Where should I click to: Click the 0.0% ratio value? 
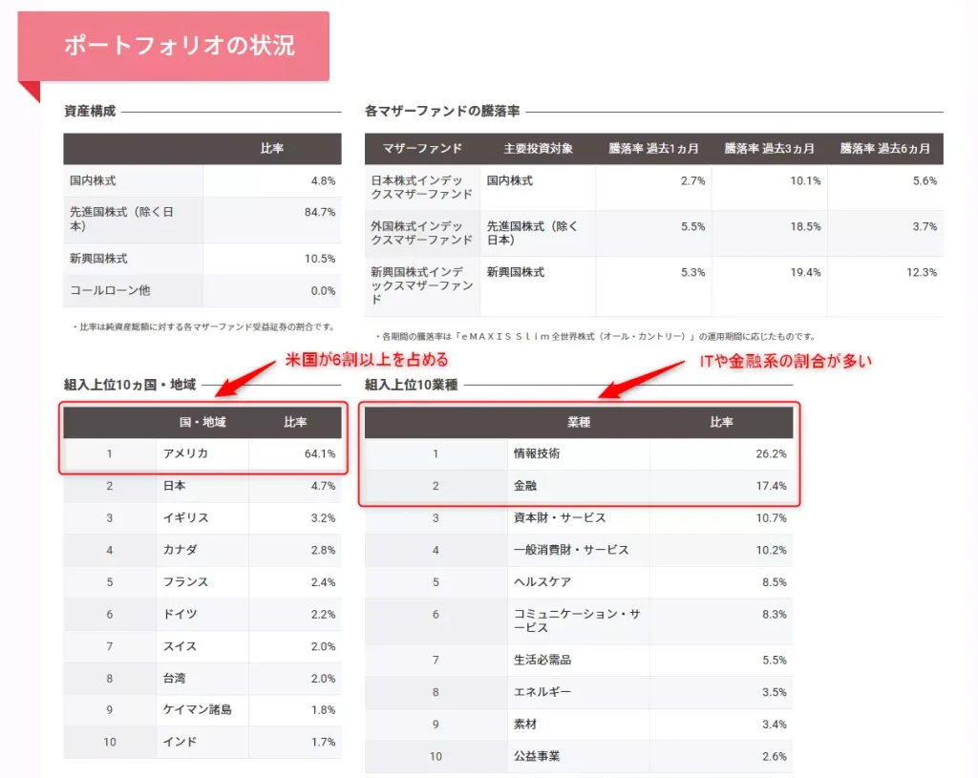323,290
